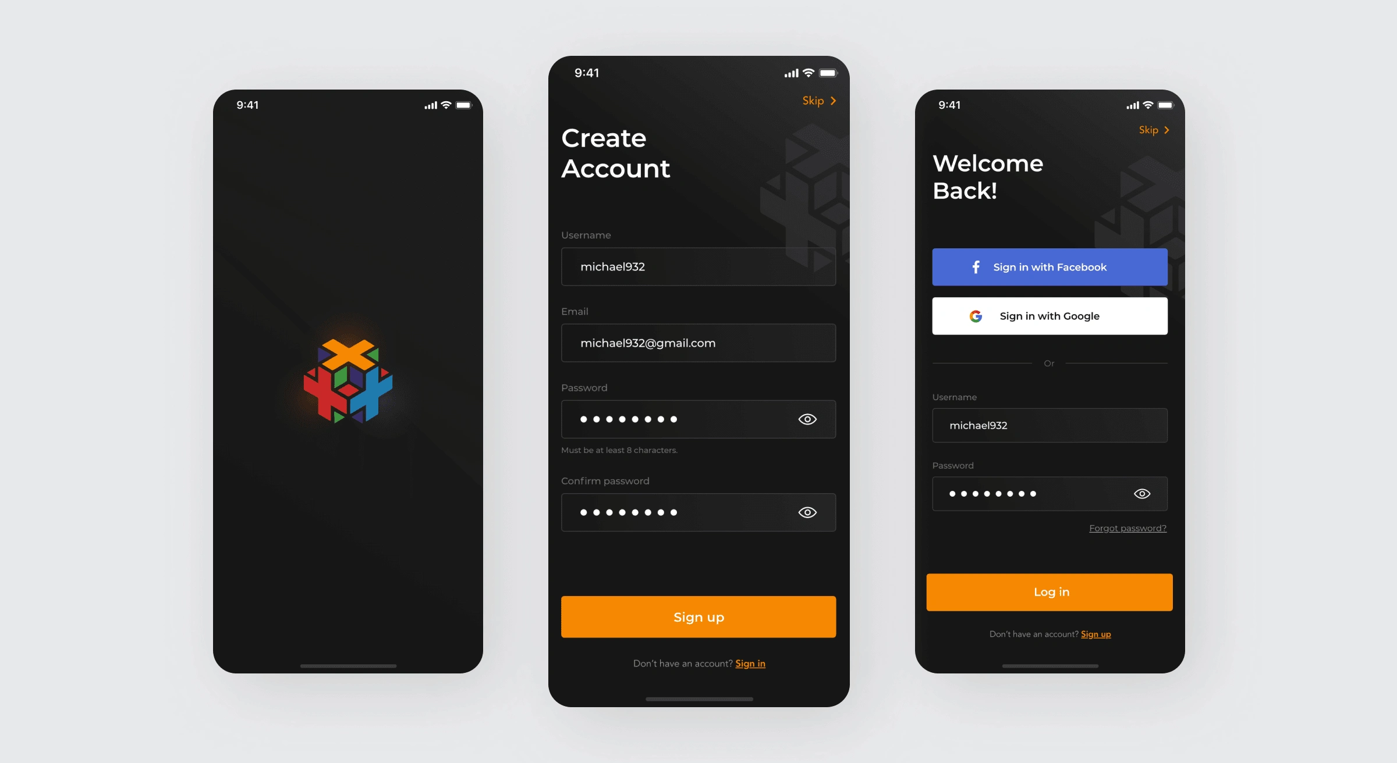Toggle password visibility on signup screen
Viewport: 1397px width, 763px height.
tap(807, 419)
